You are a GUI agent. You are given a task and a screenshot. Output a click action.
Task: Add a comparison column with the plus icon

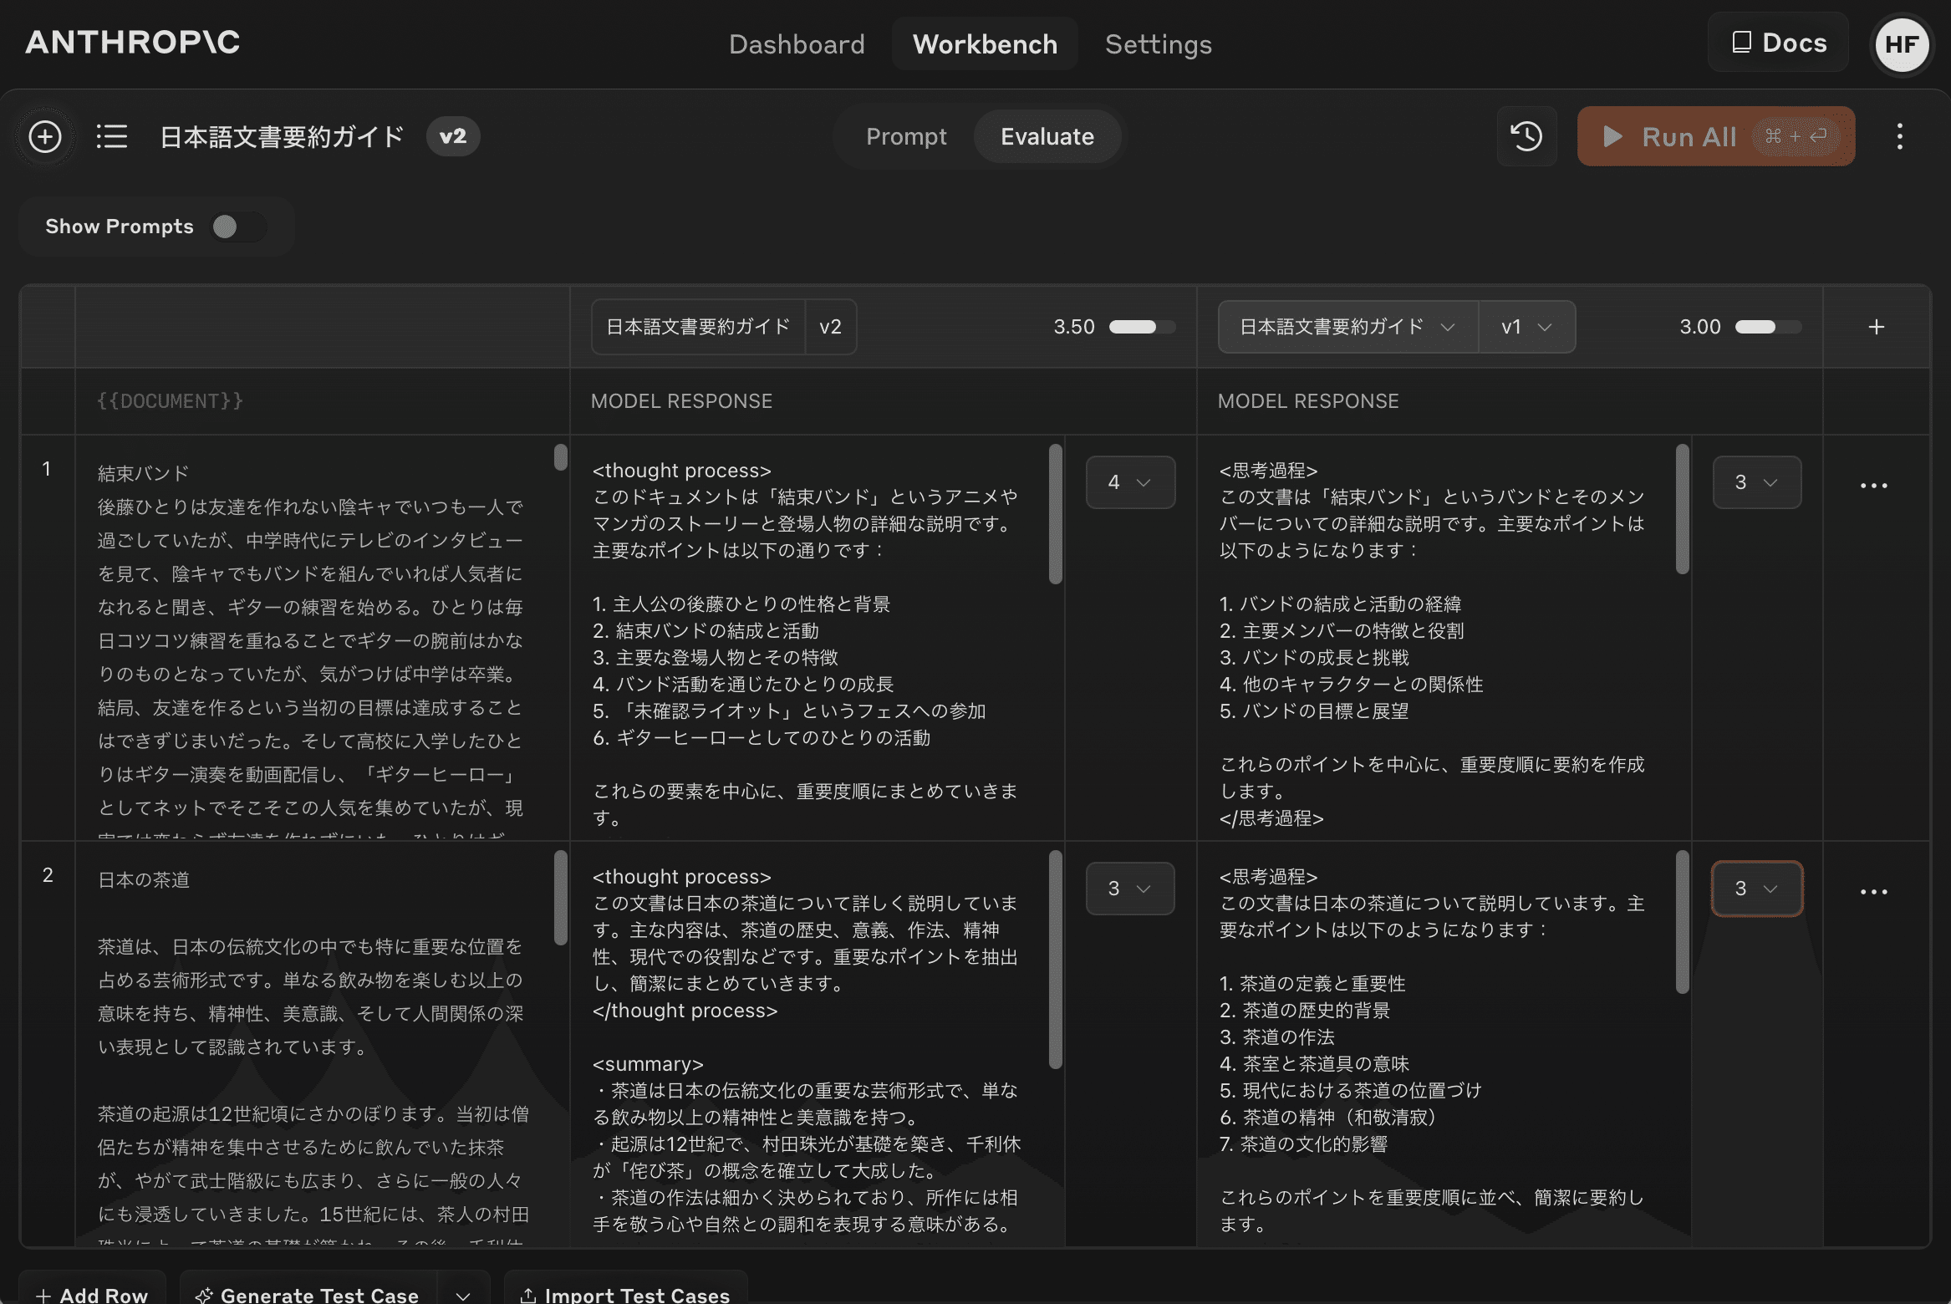point(1877,326)
